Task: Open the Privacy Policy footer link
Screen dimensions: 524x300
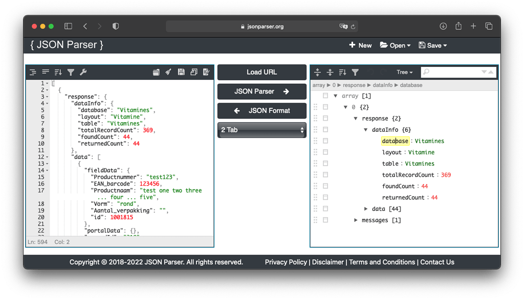Action: 286,262
